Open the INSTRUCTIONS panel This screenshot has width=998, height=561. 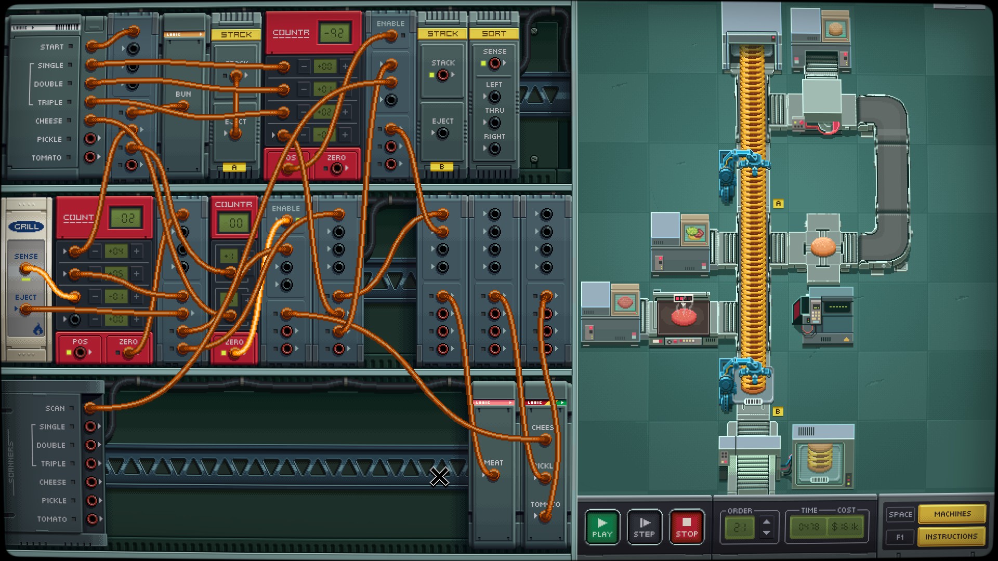click(x=952, y=537)
